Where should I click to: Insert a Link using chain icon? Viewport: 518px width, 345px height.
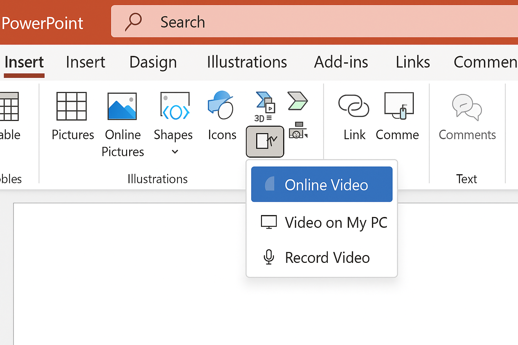(354, 106)
